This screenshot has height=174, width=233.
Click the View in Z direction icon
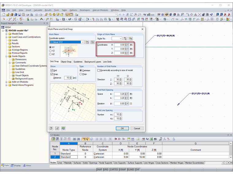pos(147,19)
